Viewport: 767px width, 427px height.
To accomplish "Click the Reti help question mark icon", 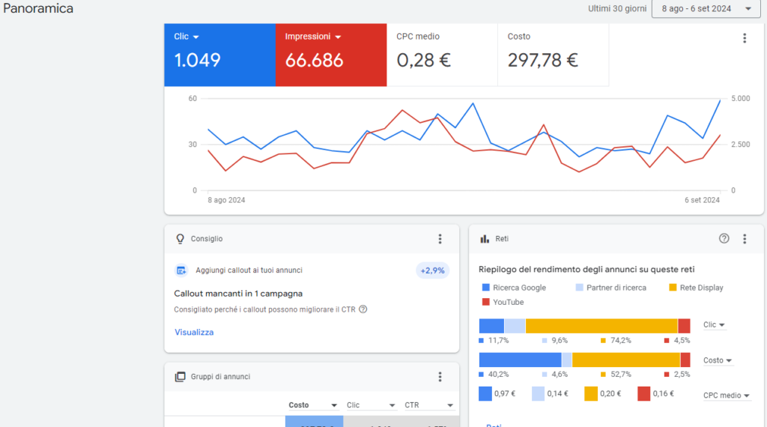I will tap(724, 239).
